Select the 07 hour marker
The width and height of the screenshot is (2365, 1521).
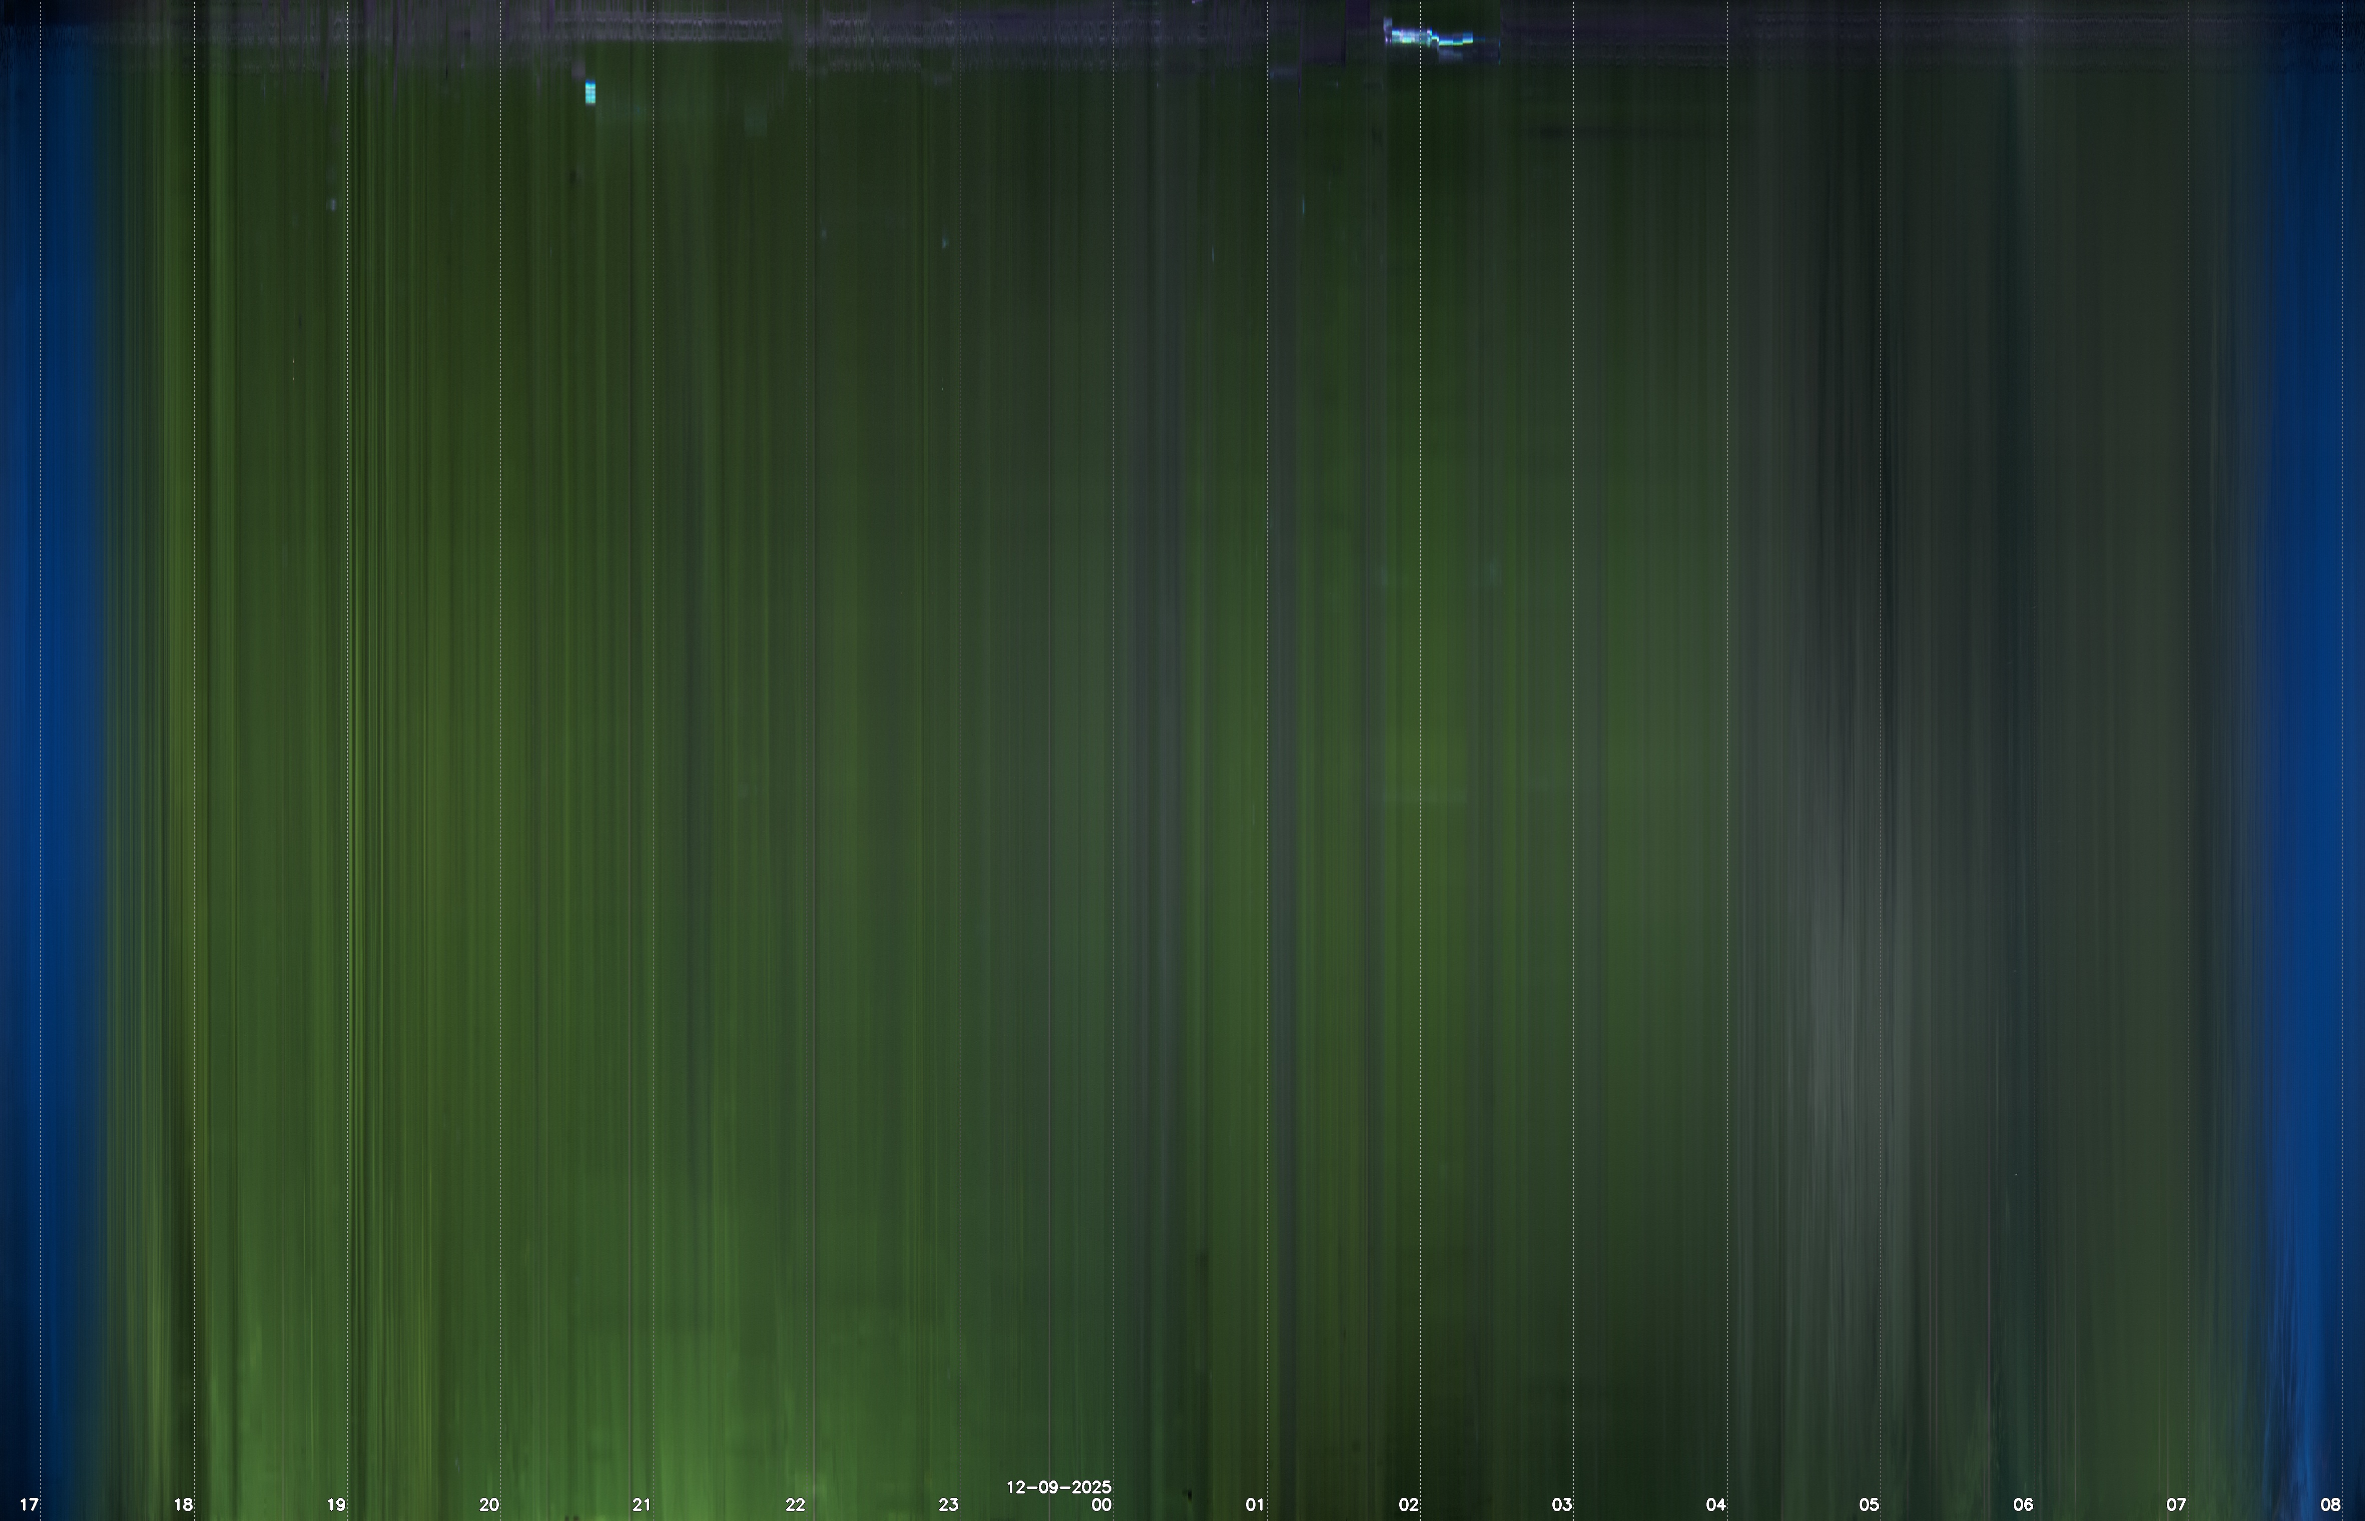[x=2176, y=1505]
